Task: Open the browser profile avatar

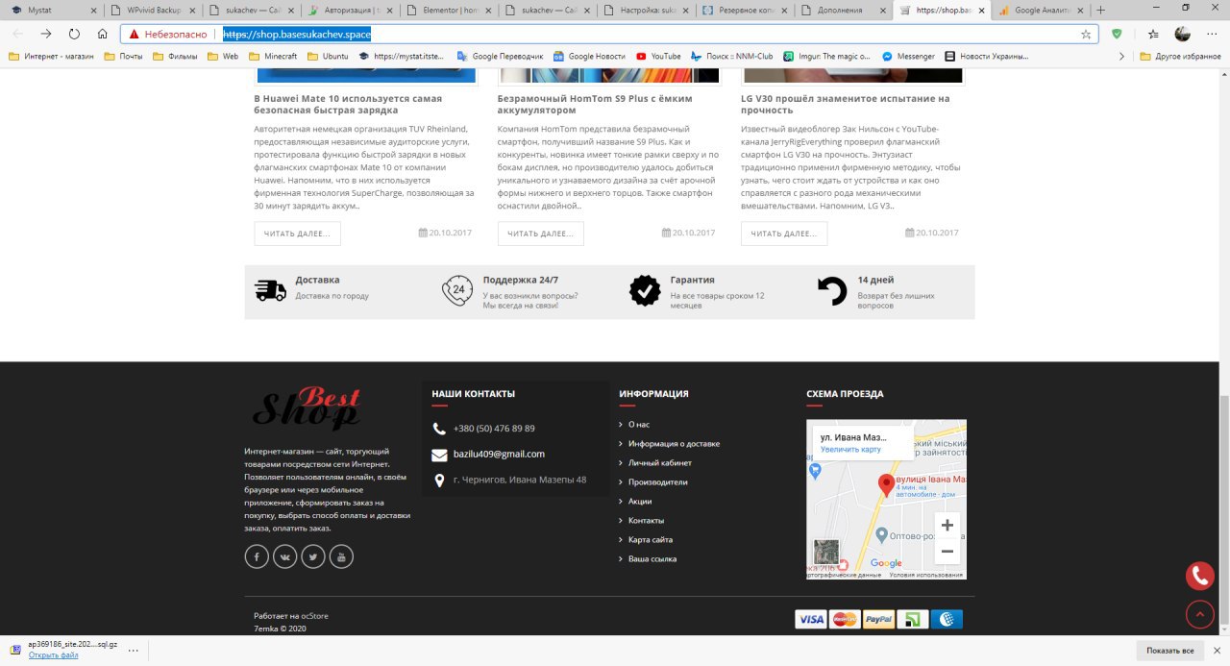Action: coord(1183,34)
